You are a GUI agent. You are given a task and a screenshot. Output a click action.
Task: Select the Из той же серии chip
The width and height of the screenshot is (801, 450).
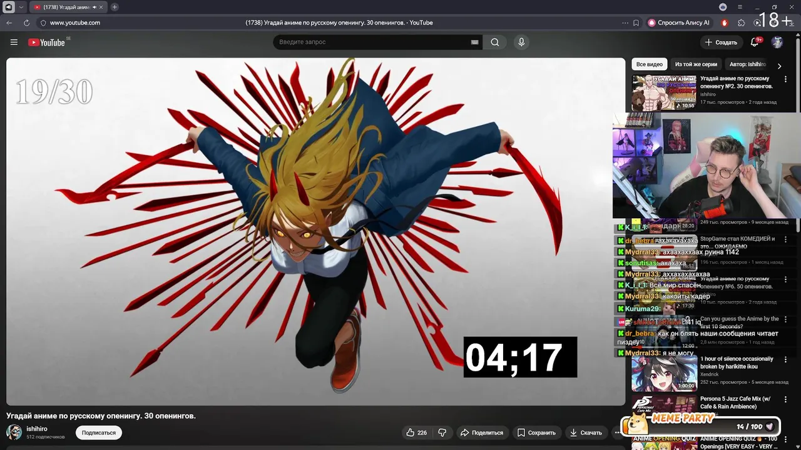696,64
